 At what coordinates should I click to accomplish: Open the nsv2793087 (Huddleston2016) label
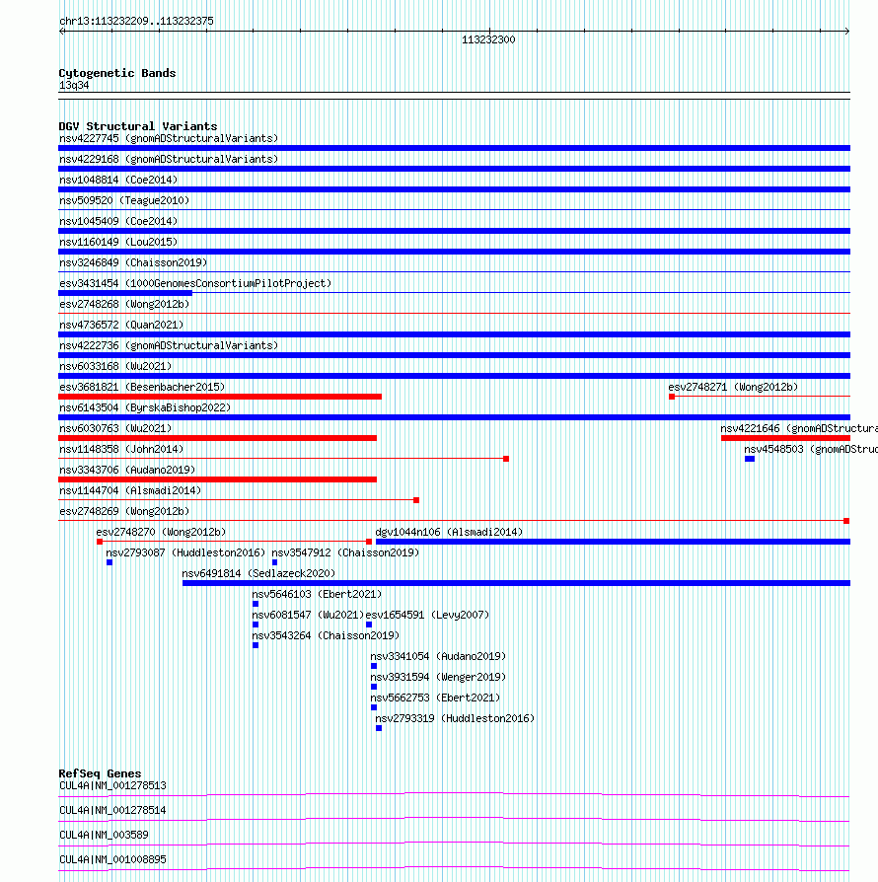coord(185,552)
